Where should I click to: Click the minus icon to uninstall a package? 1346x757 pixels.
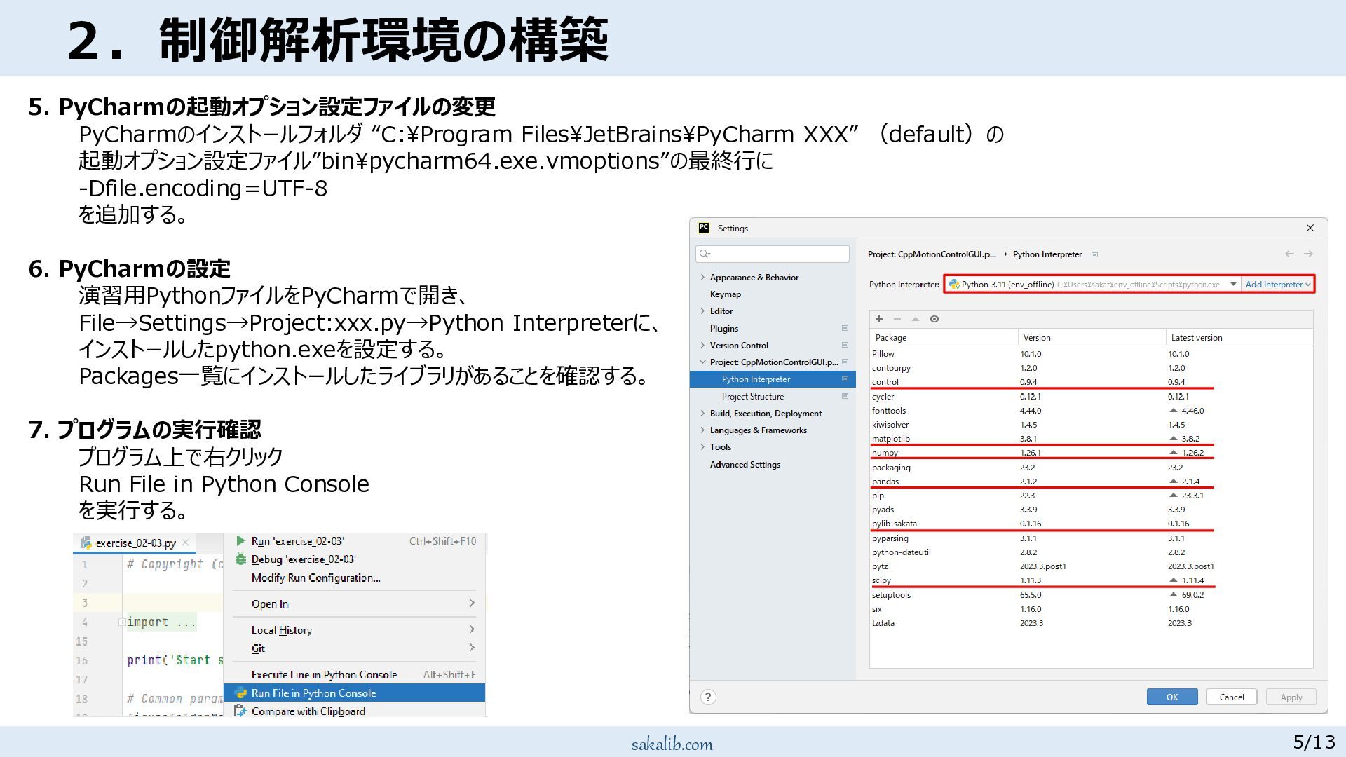(897, 319)
